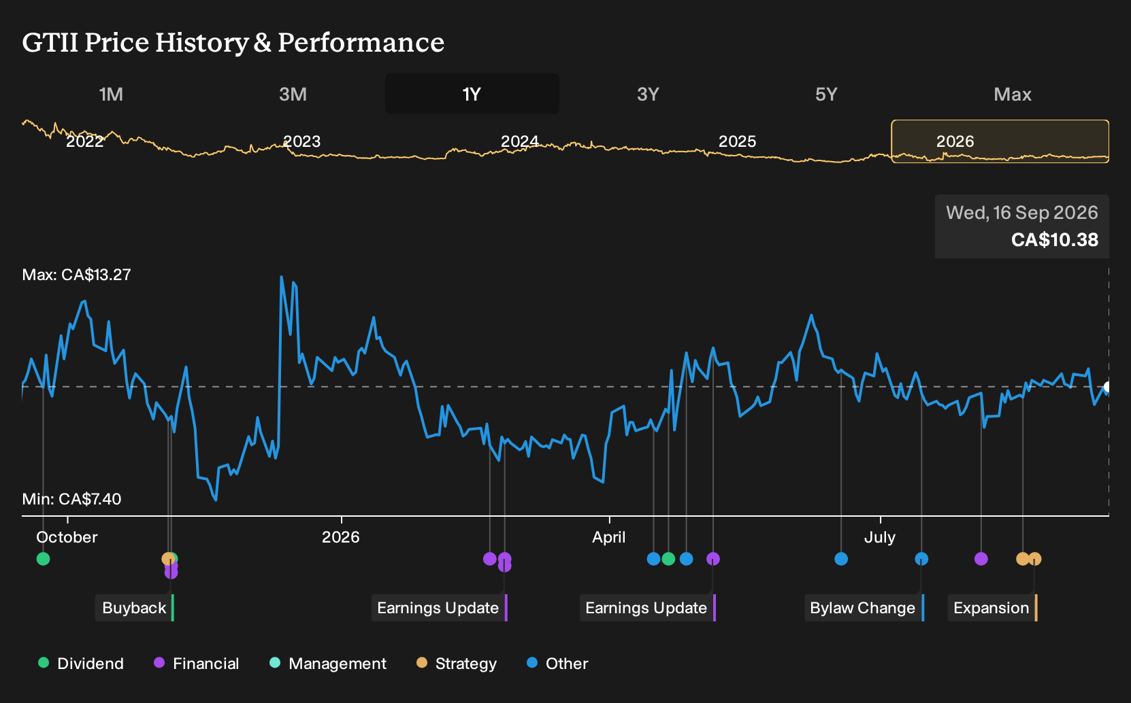
Task: Click the July axis label
Action: [879, 537]
